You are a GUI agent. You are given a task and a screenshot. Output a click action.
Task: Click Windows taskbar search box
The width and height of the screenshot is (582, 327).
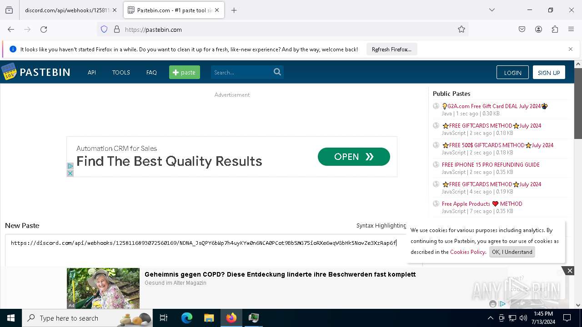[x=87, y=318]
